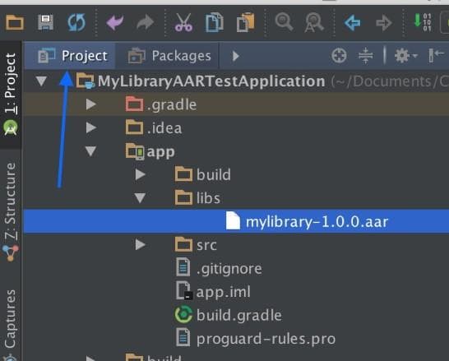449x361 pixels.
Task: Click the gray Redo arrow
Action: [x=146, y=22]
